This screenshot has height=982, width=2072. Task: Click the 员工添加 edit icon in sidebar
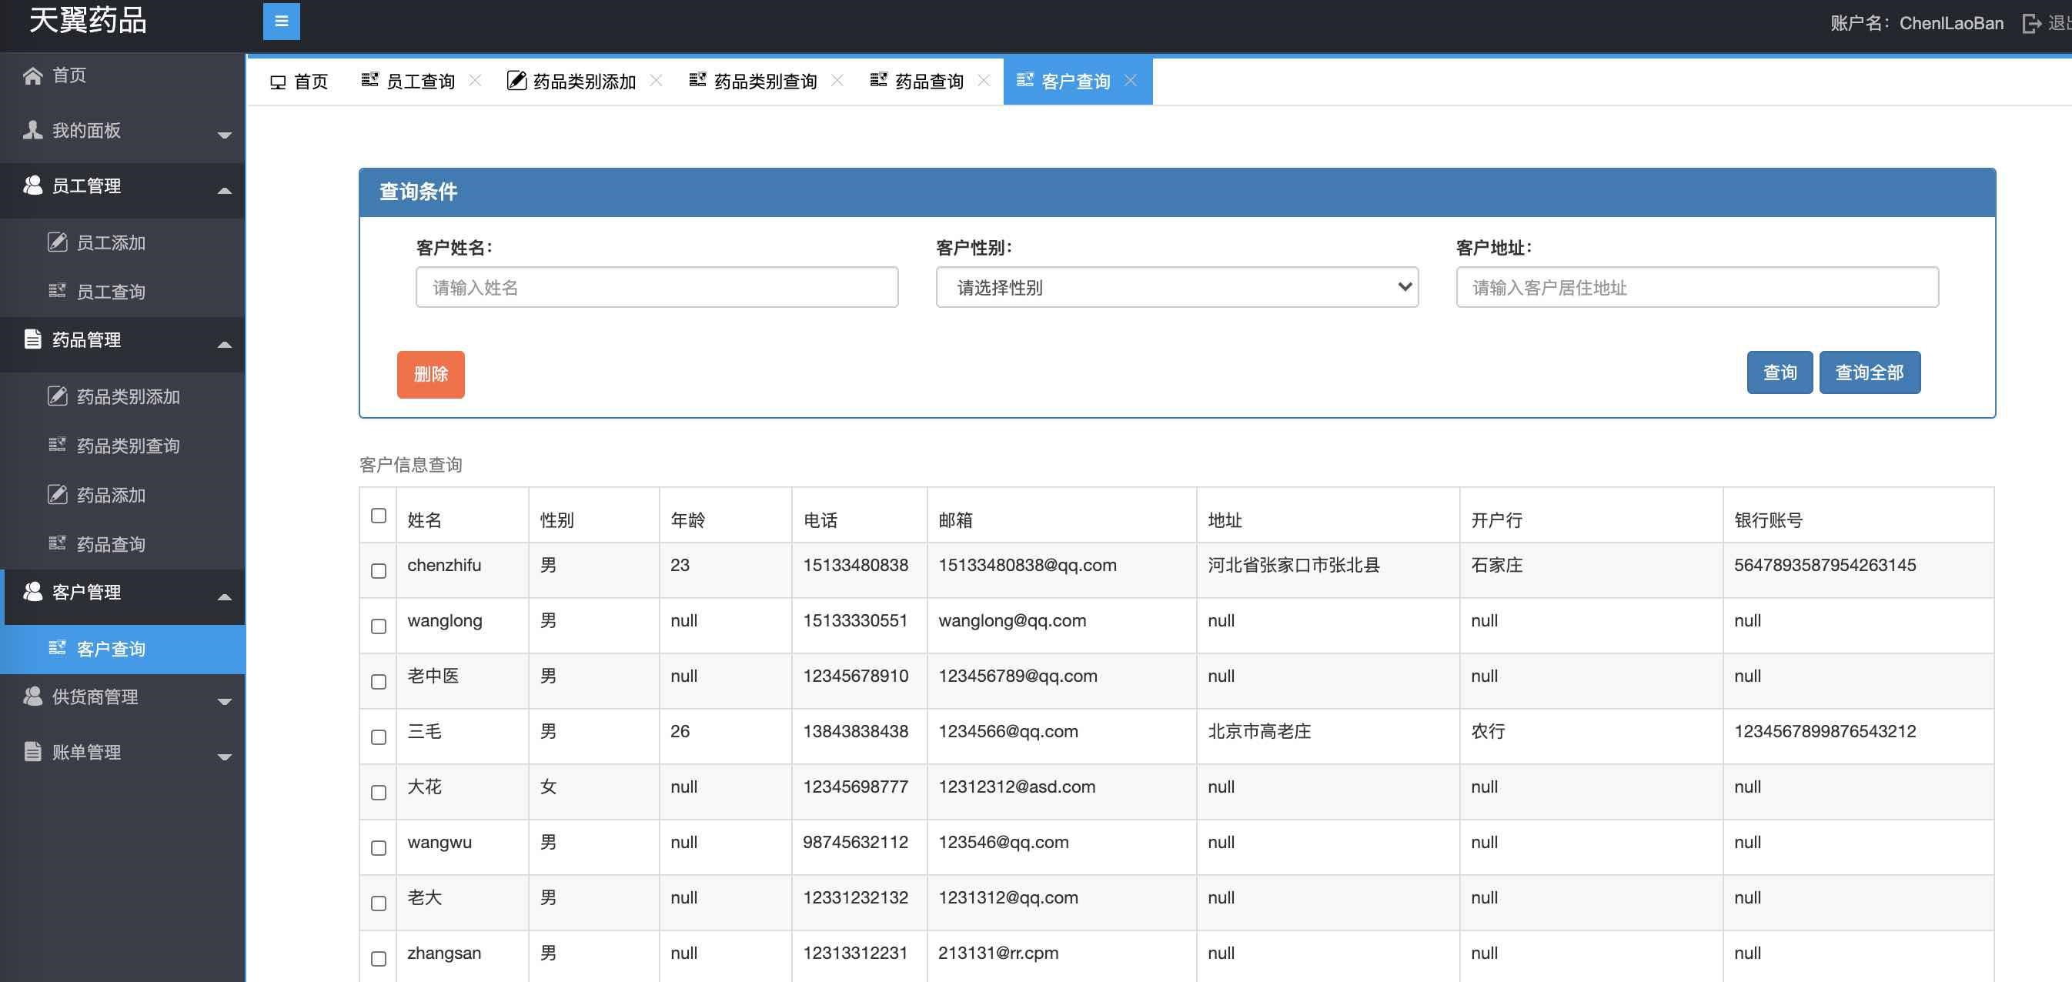pos(57,242)
